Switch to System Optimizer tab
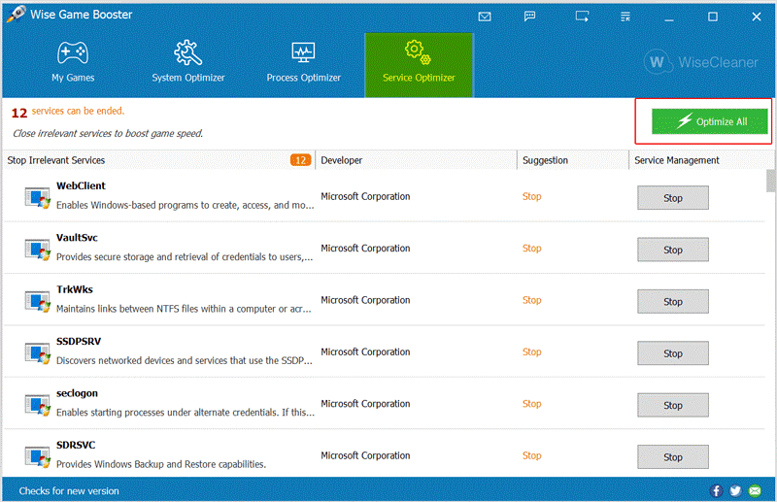The width and height of the screenshot is (777, 502). pyautogui.click(x=188, y=63)
